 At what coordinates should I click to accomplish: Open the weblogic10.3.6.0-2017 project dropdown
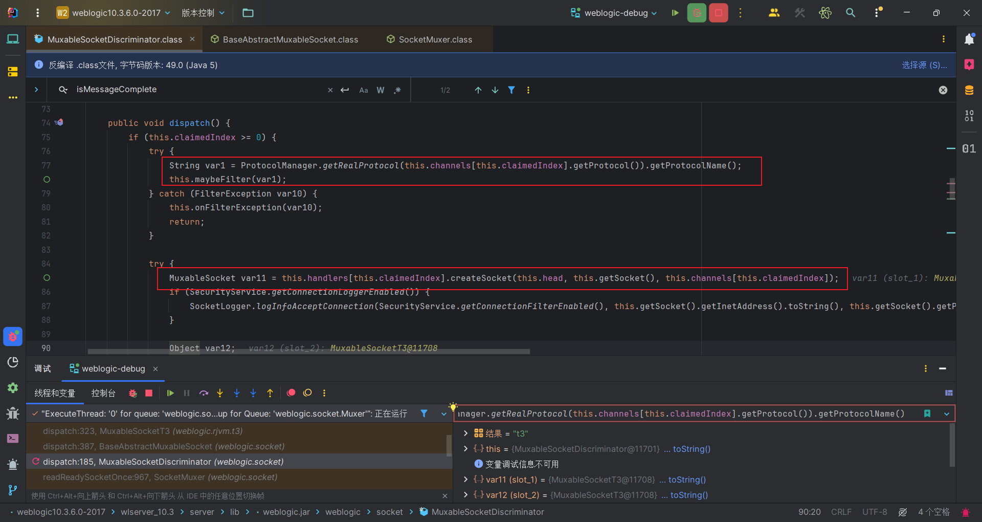(x=114, y=13)
